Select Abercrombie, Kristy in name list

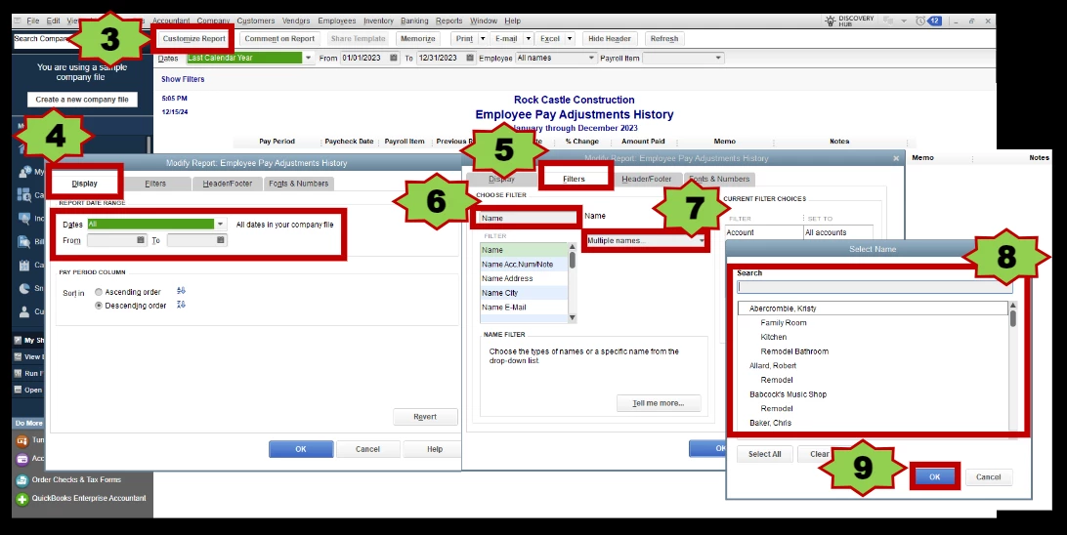[x=874, y=309]
